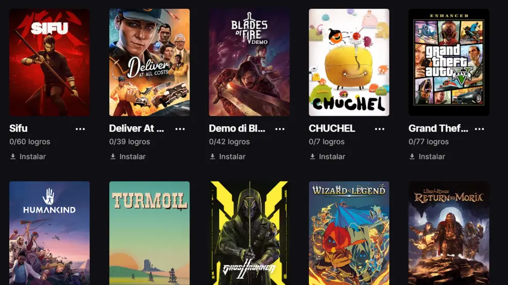Open the Humankind game cover
Image resolution: width=508 pixels, height=285 pixels.
[50, 233]
